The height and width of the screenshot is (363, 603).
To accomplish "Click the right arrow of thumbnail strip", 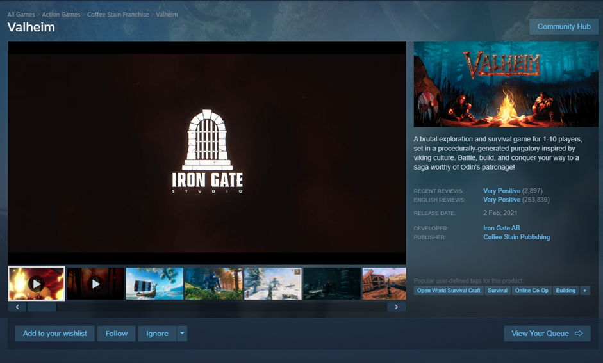I will pyautogui.click(x=397, y=307).
